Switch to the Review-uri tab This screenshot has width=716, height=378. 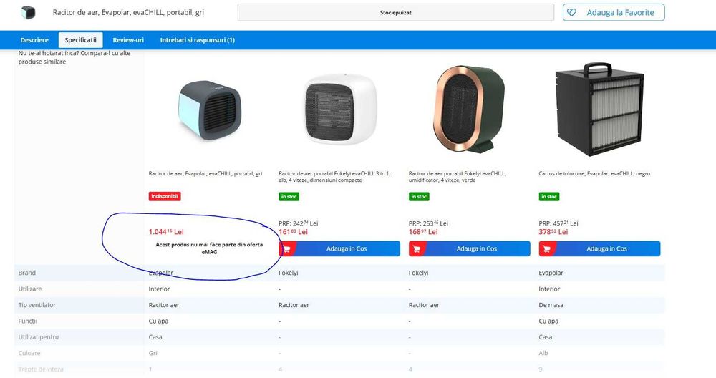click(128, 40)
